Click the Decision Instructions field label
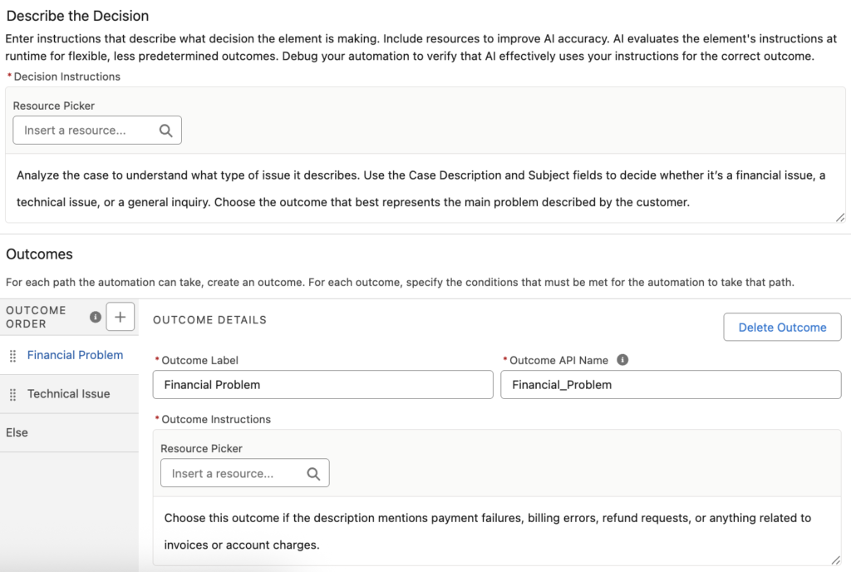 click(66, 76)
